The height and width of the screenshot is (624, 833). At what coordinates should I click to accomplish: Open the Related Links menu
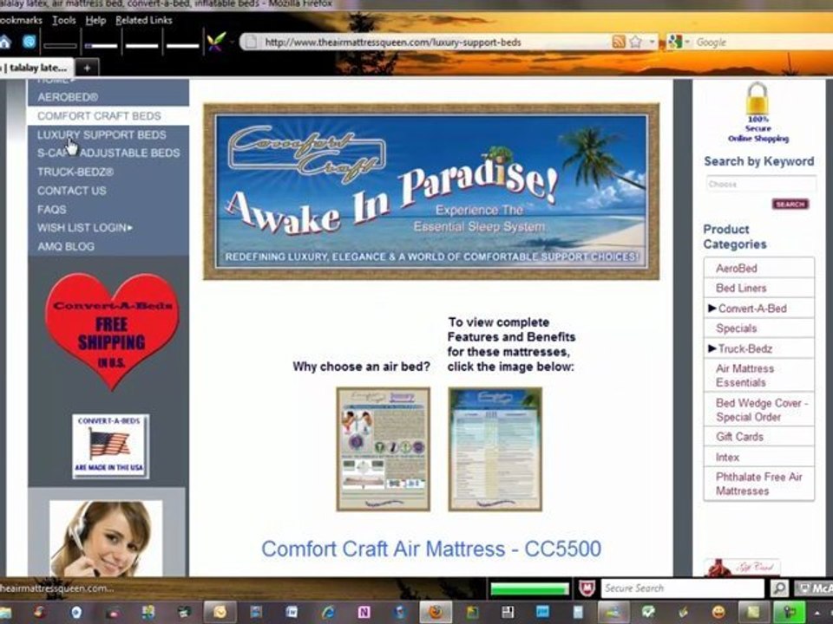pos(144,20)
